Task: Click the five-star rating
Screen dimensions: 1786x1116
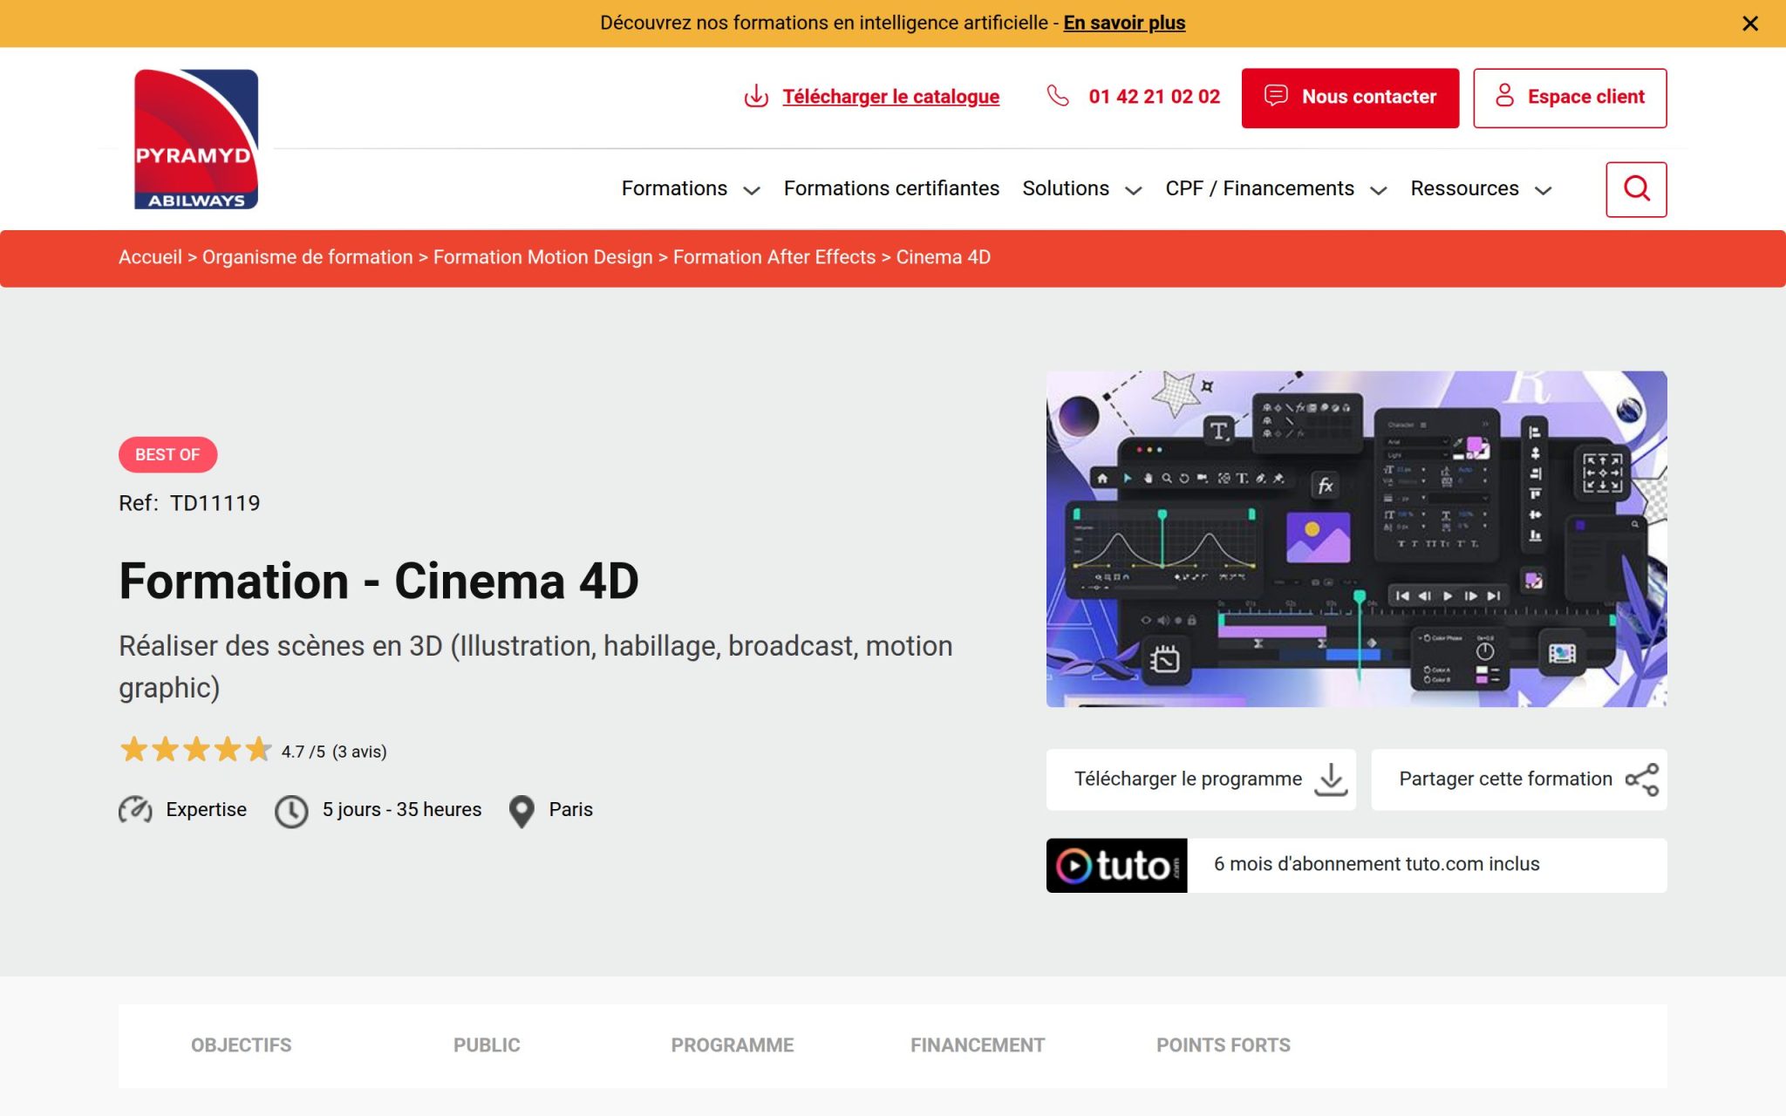Action: (195, 750)
